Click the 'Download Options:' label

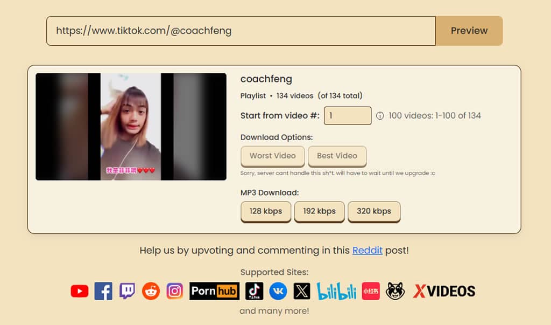[277, 137]
